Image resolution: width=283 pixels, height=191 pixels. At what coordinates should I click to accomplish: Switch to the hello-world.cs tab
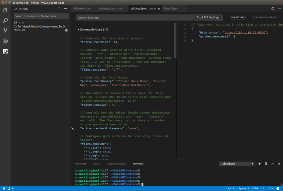point(82,9)
